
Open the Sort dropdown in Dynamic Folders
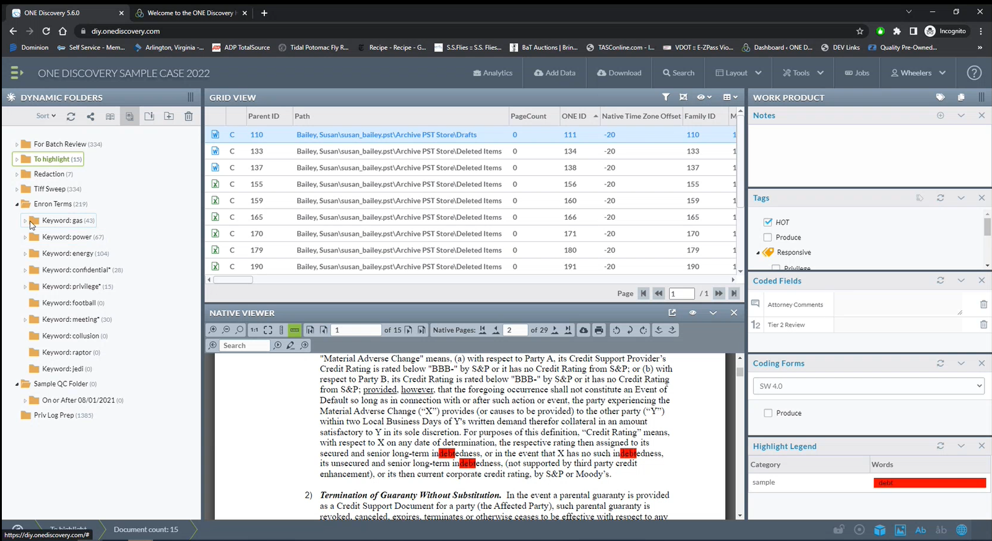pyautogui.click(x=46, y=116)
